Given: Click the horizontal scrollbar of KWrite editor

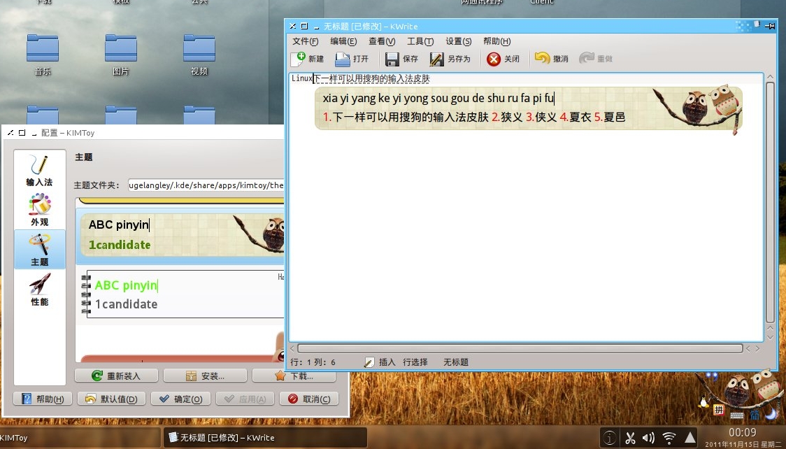Looking at the screenshot, I should [520, 348].
